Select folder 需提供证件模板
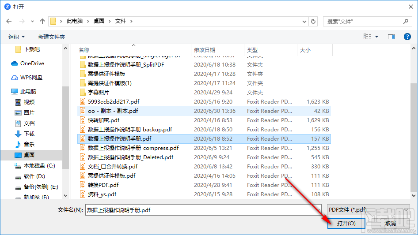The image size is (418, 235). (x=106, y=74)
